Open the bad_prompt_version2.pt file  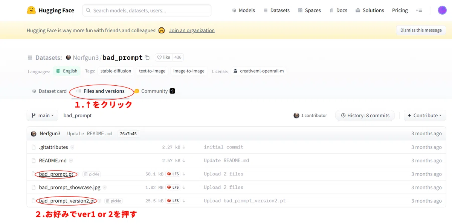67,201
